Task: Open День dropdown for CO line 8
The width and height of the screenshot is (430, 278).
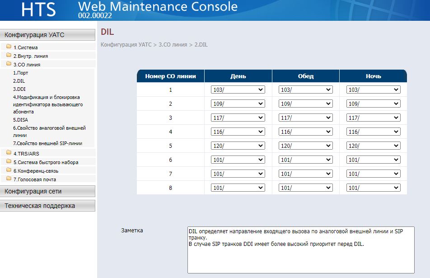Action: click(238, 188)
